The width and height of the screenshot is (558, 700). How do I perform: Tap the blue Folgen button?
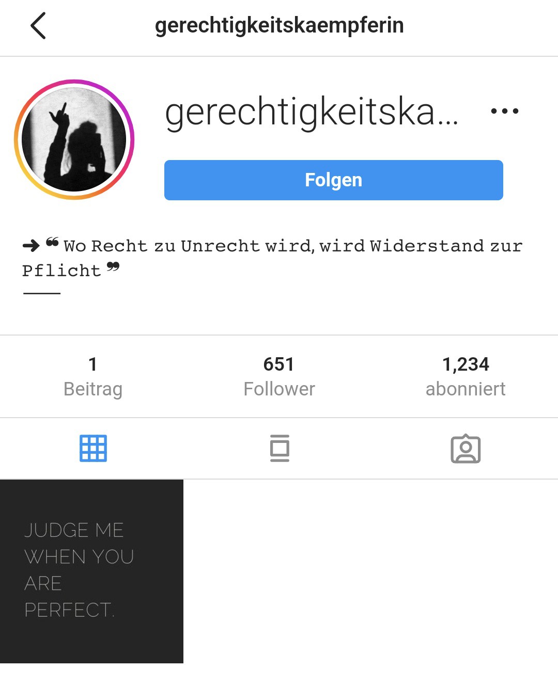click(333, 180)
